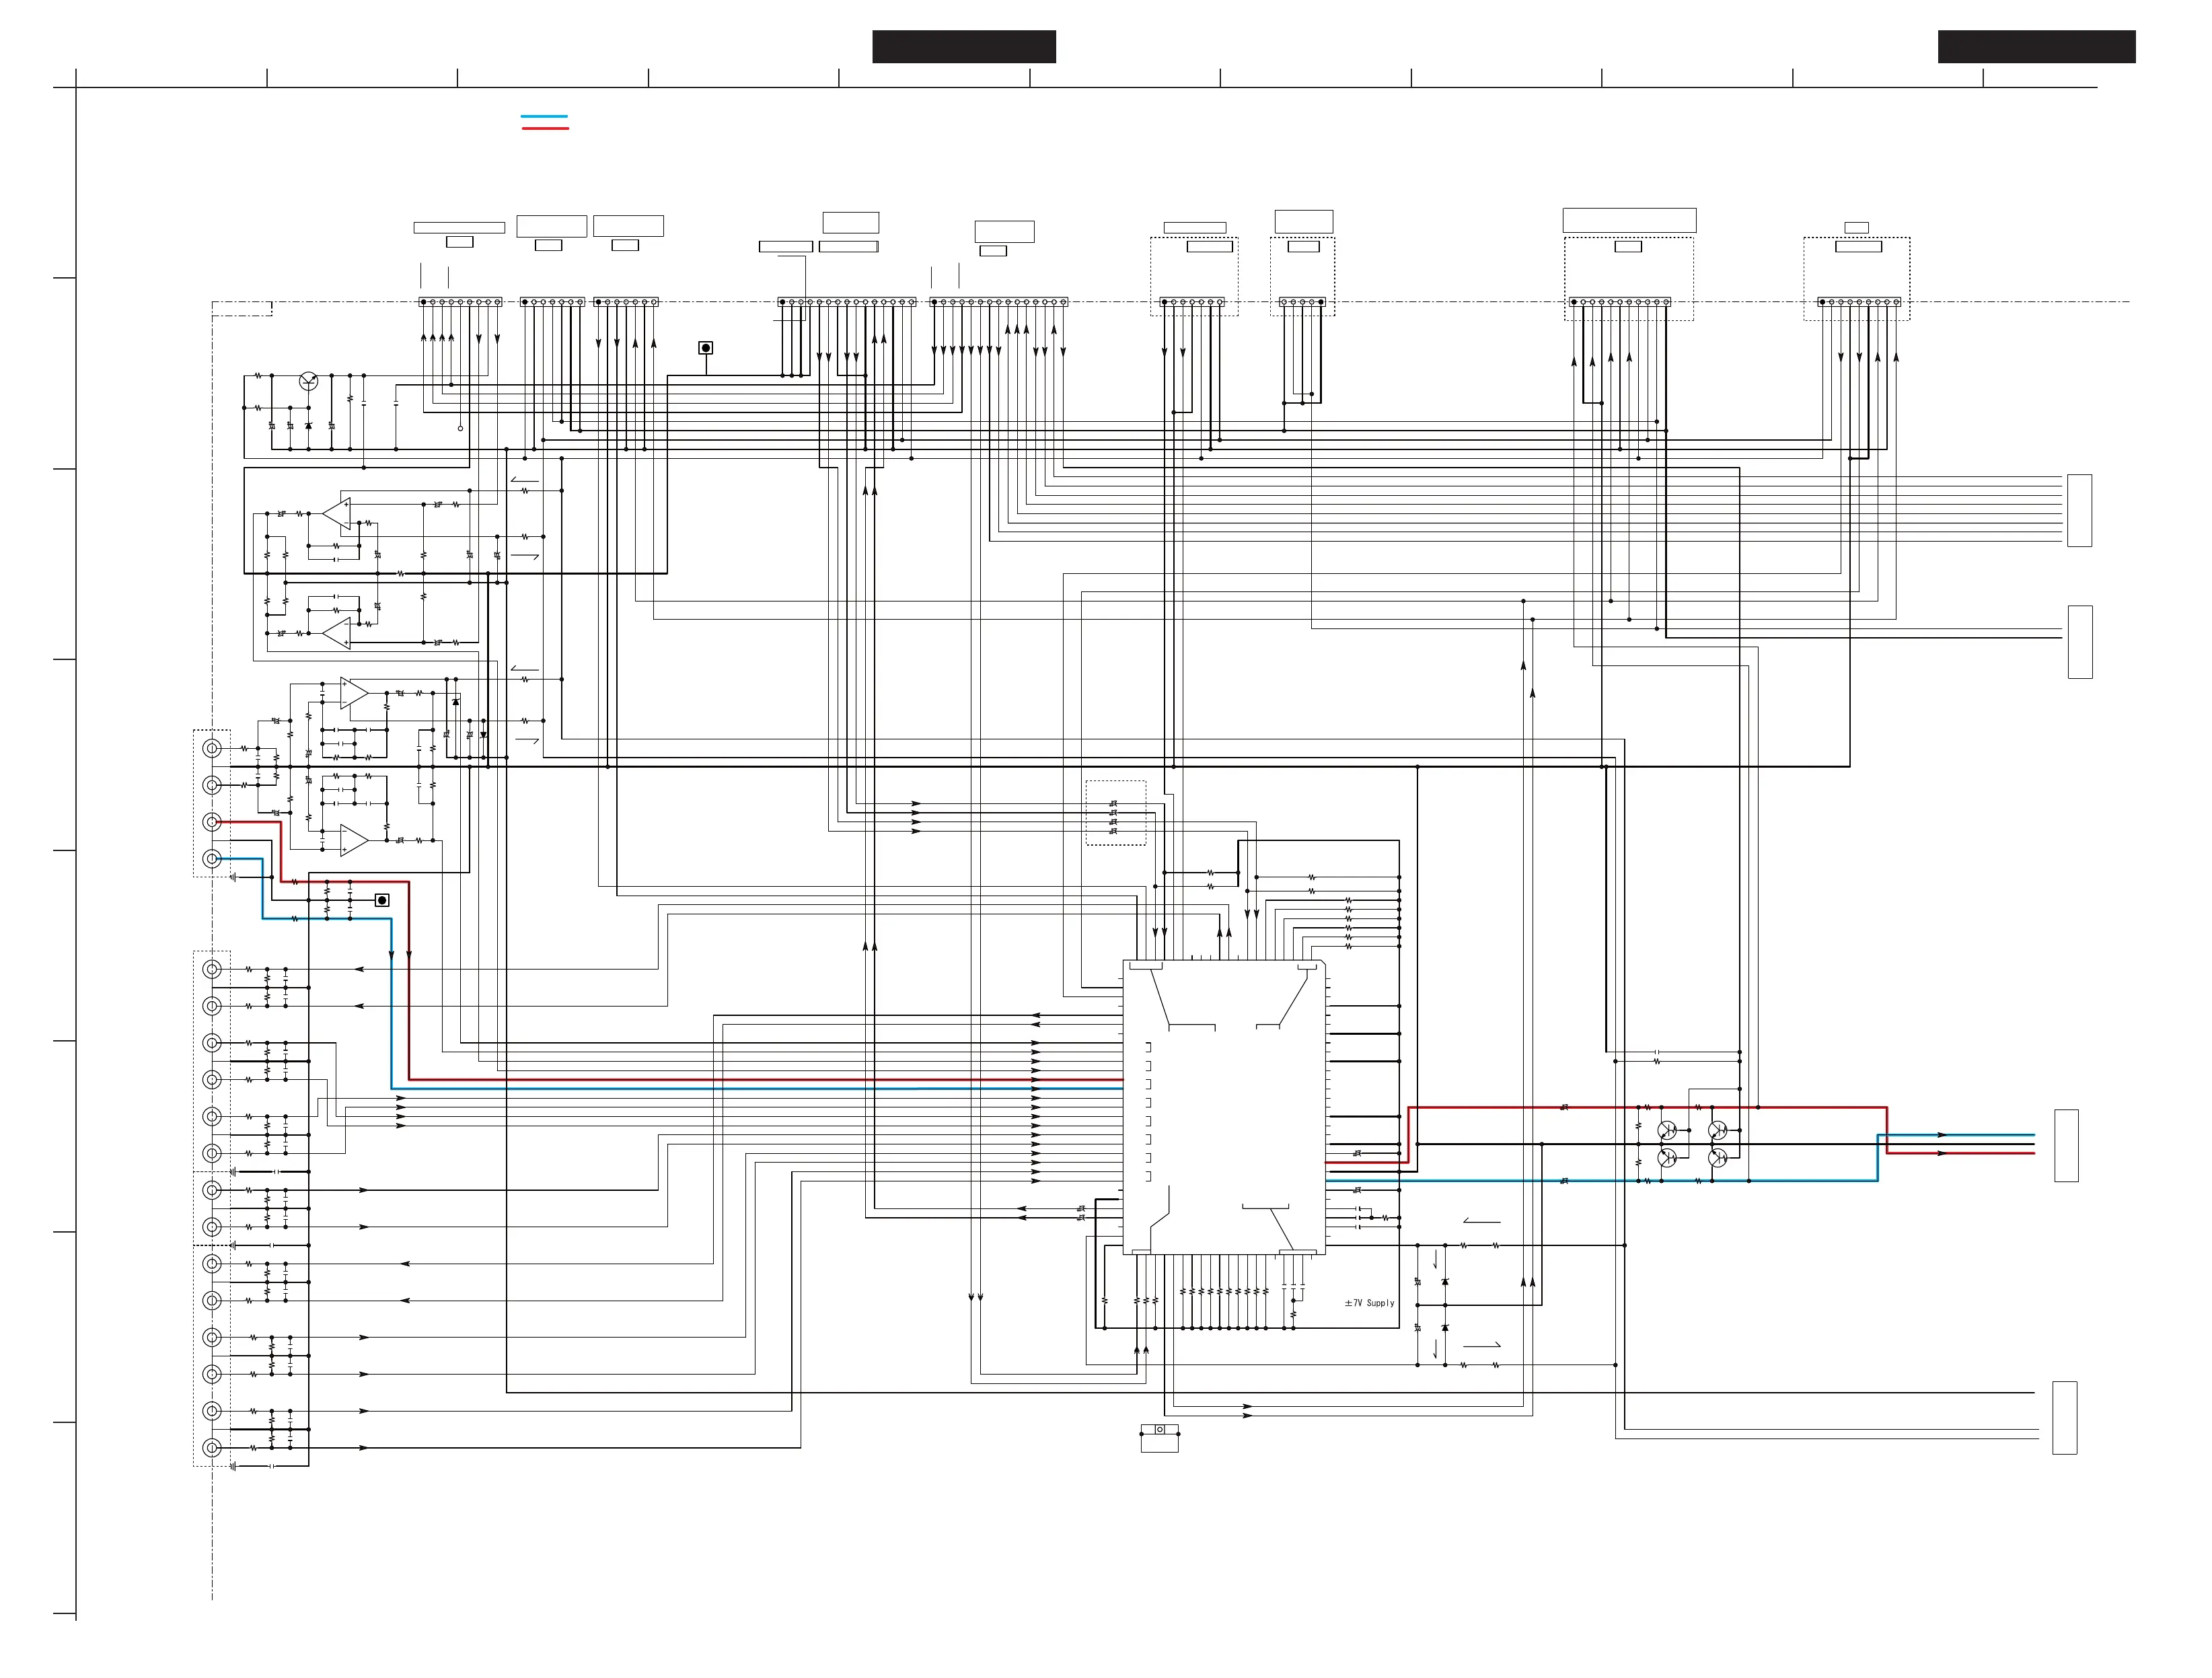This screenshot has height=1678, width=2212.
Task: Click the bottom-right transistor in four-transistor group
Action: point(1717,1158)
